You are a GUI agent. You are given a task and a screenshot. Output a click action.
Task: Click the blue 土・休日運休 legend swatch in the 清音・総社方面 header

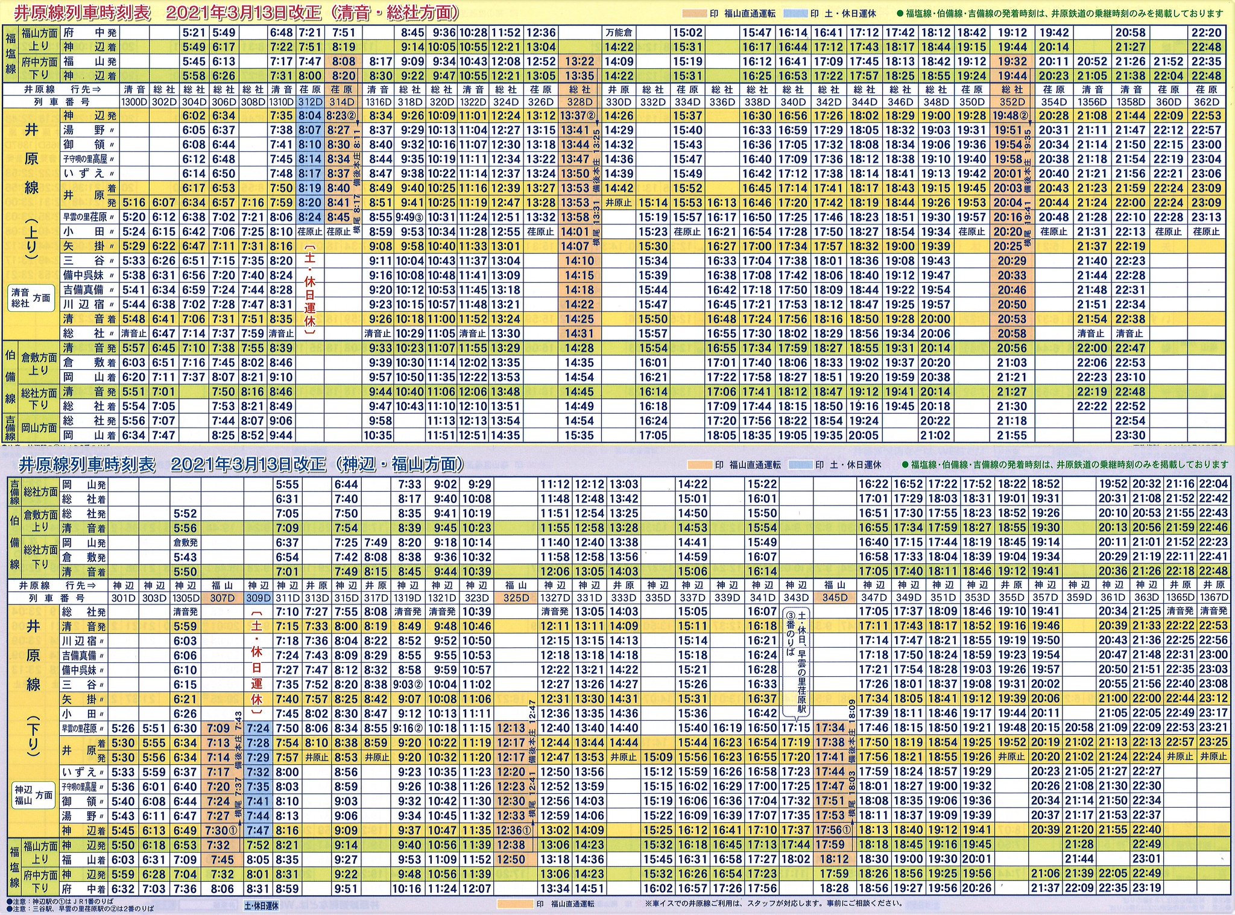(x=796, y=13)
